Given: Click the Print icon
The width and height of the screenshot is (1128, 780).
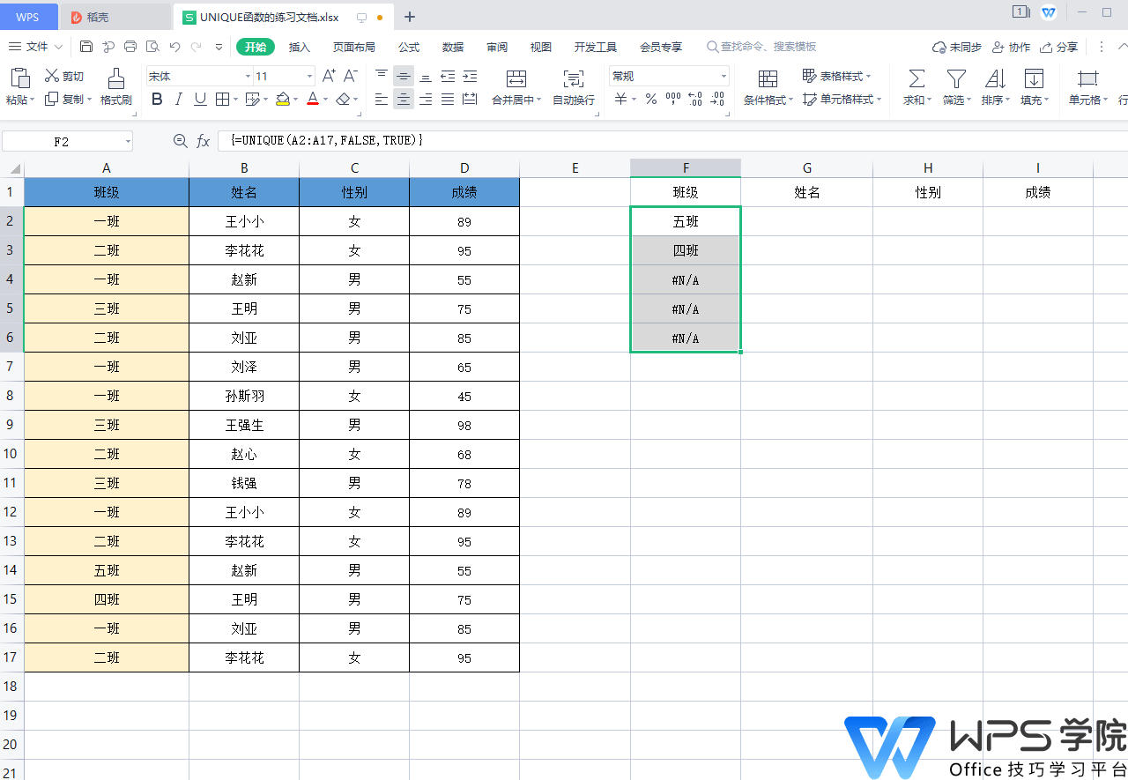Looking at the screenshot, I should (x=130, y=47).
